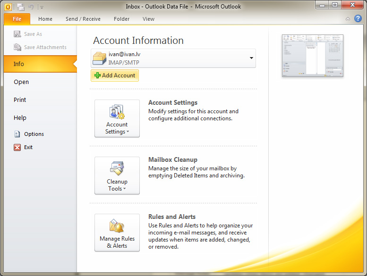Select Open in the Backstage menu
The width and height of the screenshot is (367, 276).
point(21,82)
